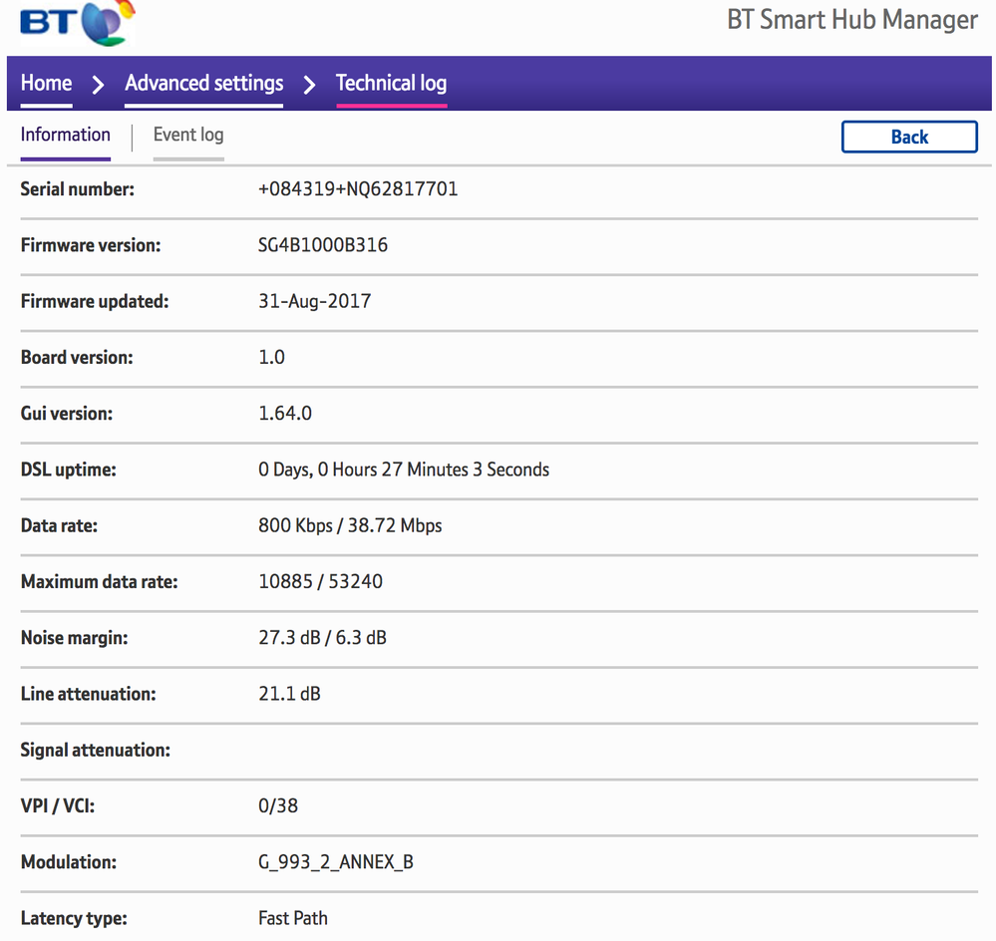
Task: Open the Advanced settings breadcrumb
Action: (x=204, y=83)
